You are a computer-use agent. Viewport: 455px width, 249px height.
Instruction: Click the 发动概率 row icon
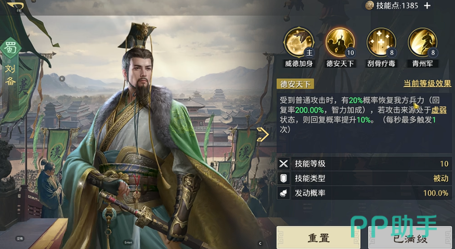tap(283, 193)
